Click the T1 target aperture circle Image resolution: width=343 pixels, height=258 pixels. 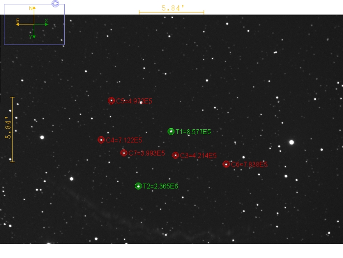(171, 131)
